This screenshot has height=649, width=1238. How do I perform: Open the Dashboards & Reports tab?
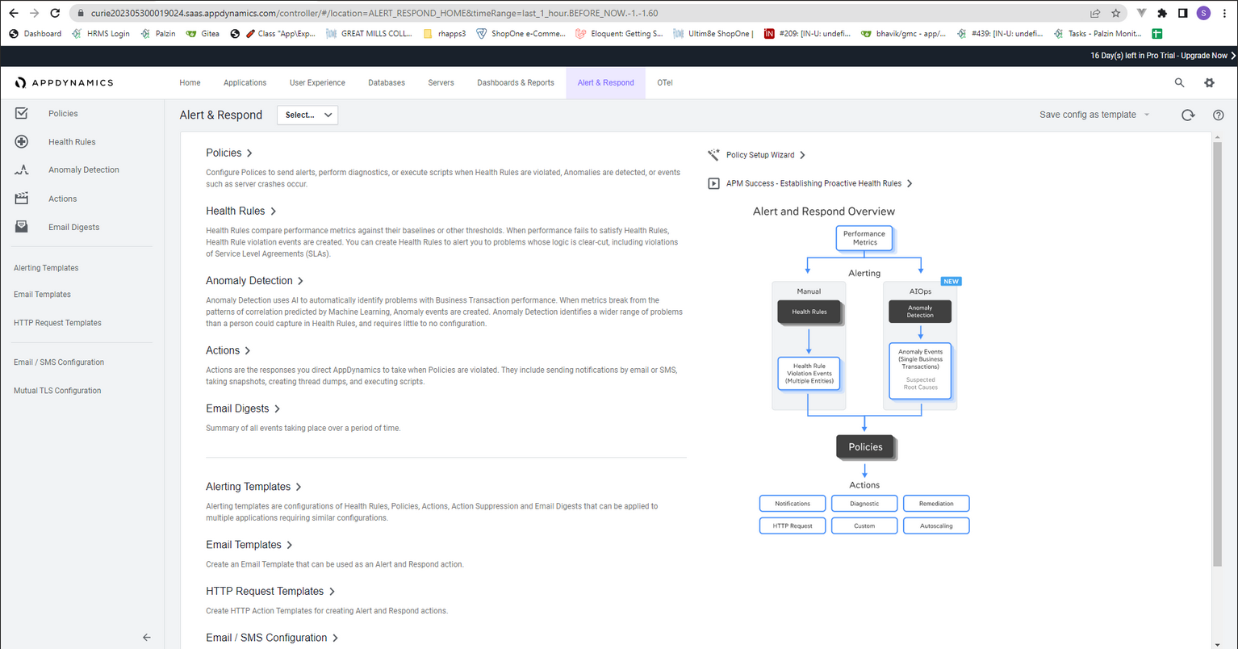tap(516, 82)
